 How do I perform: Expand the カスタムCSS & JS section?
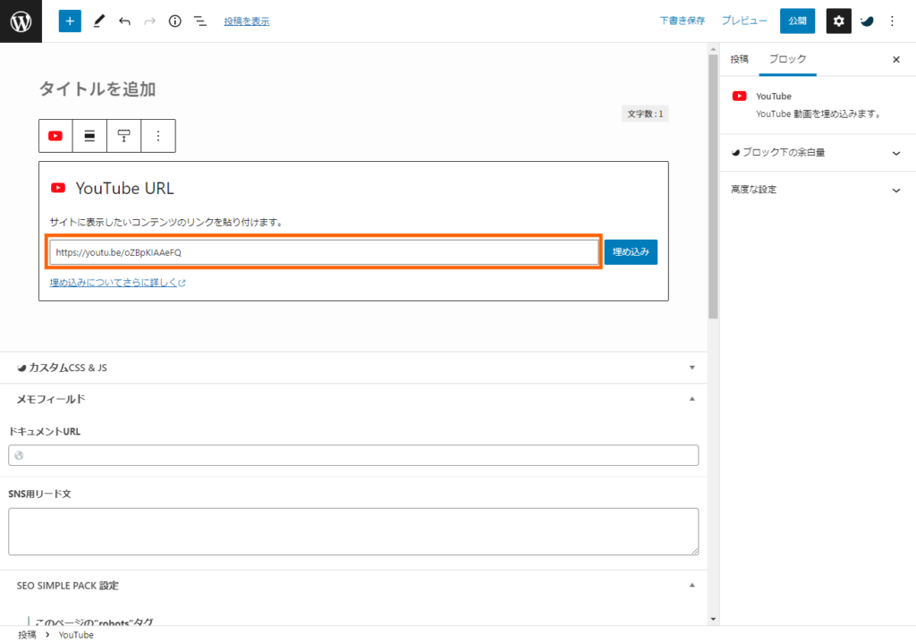(x=353, y=368)
